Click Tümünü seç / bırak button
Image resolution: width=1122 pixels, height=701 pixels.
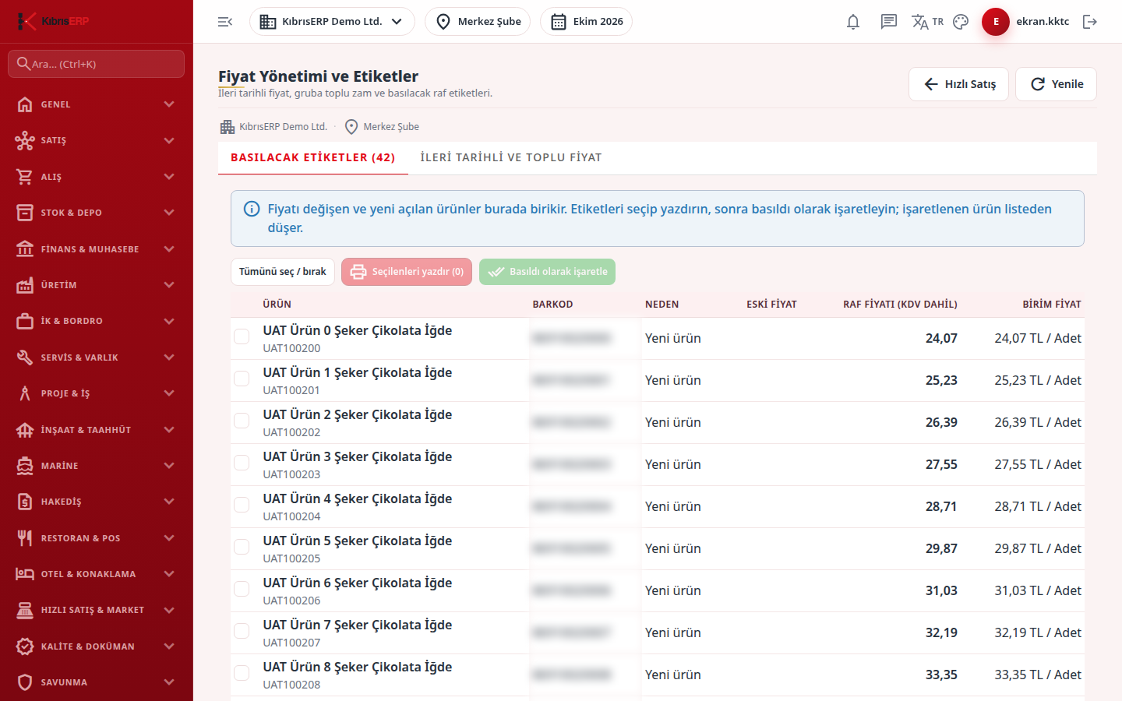283,272
